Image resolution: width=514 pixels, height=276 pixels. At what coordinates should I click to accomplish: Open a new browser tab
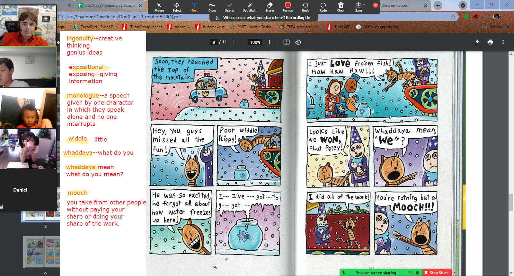point(438,5)
